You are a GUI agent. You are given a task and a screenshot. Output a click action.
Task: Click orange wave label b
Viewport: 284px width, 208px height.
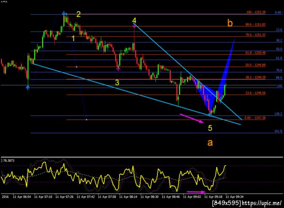point(230,23)
